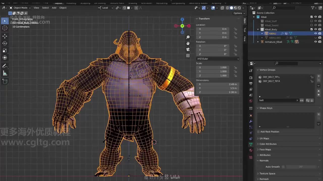The image size is (323, 181).
Task: Uncheck Kibali_Body collection checkbox
Action: [311, 29]
